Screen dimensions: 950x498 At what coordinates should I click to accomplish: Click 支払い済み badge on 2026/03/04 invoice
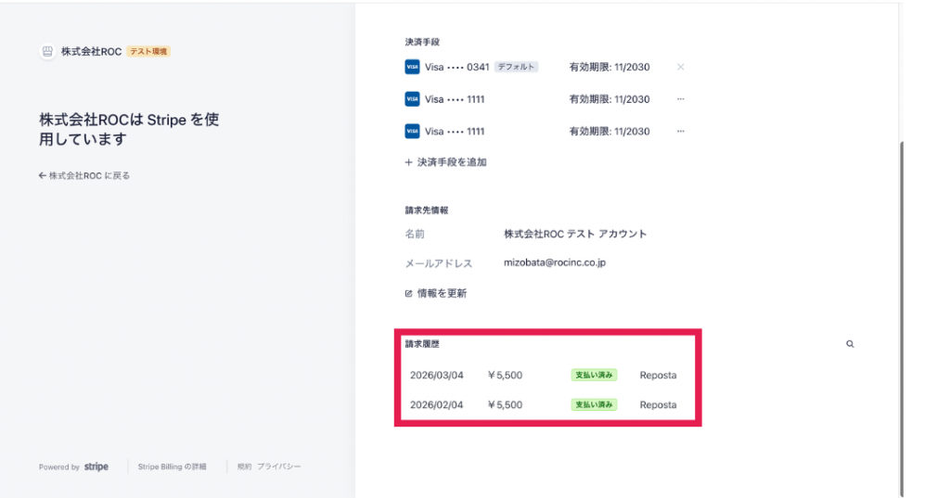[x=594, y=376]
